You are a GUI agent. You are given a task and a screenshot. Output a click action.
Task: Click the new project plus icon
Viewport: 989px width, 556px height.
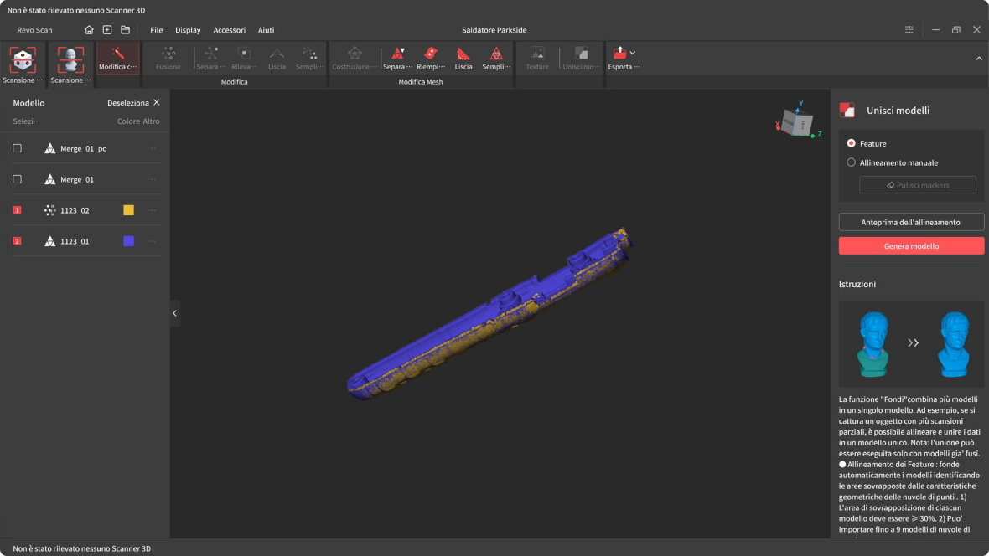(x=107, y=30)
